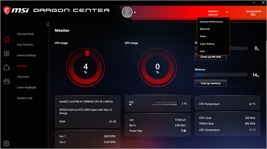Open the Home section icon in sidebar
Screen dimensions: 267x149
pyautogui.click(x=7, y=40)
